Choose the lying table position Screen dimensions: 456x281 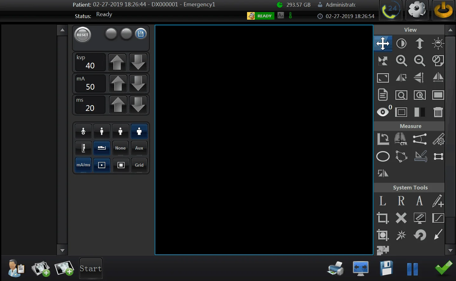coord(102,148)
